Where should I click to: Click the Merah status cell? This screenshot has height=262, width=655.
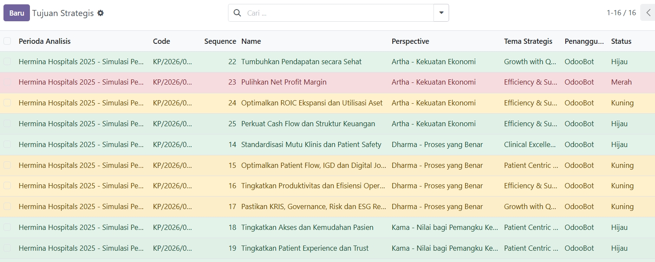[621, 82]
